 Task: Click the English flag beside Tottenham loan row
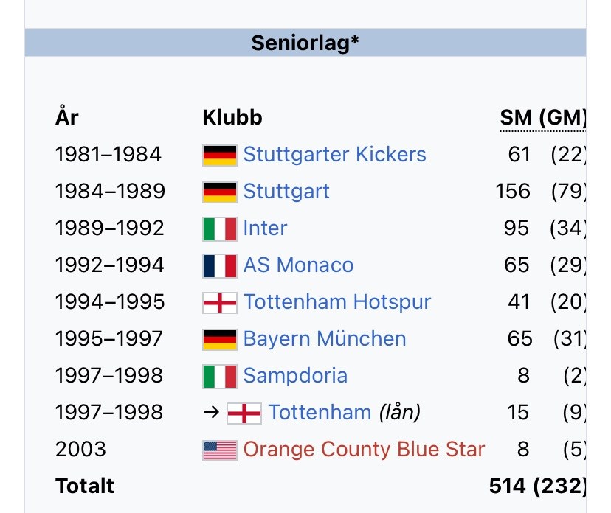click(244, 413)
